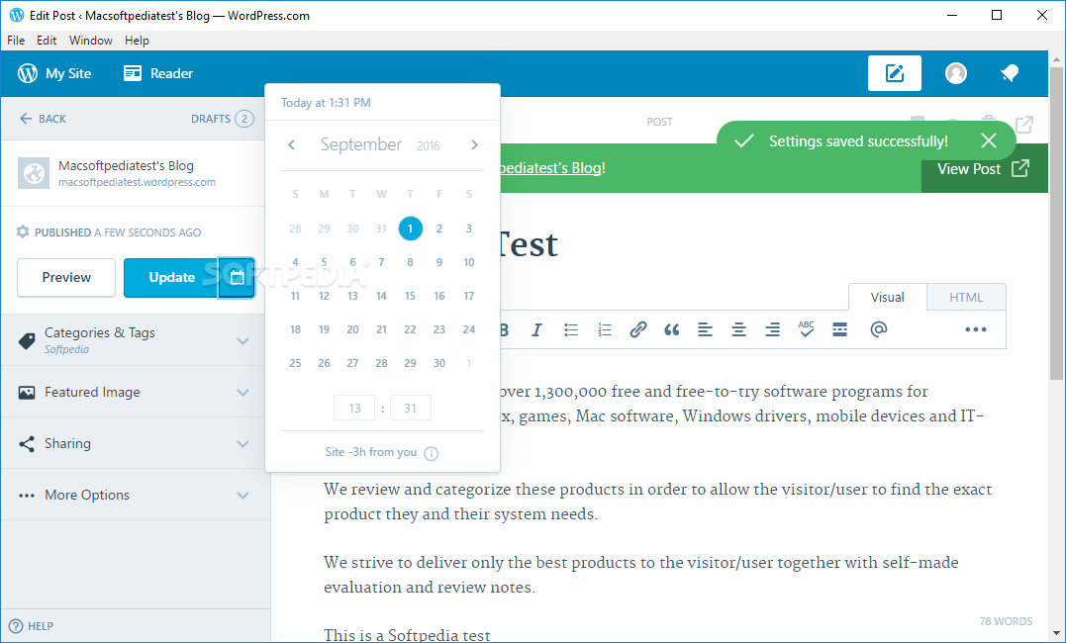Expand the Sharing section
The height and width of the screenshot is (643, 1066).
(x=136, y=444)
